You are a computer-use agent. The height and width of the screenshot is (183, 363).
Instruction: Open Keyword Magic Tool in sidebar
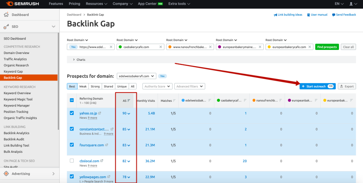coord(18,100)
